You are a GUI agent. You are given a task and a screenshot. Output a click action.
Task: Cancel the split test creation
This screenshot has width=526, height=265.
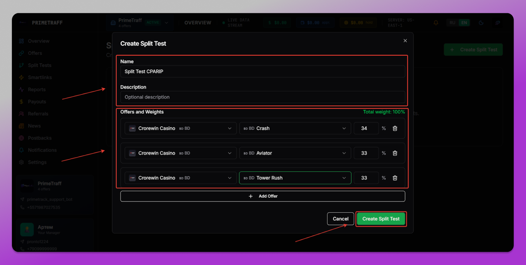pyautogui.click(x=340, y=219)
